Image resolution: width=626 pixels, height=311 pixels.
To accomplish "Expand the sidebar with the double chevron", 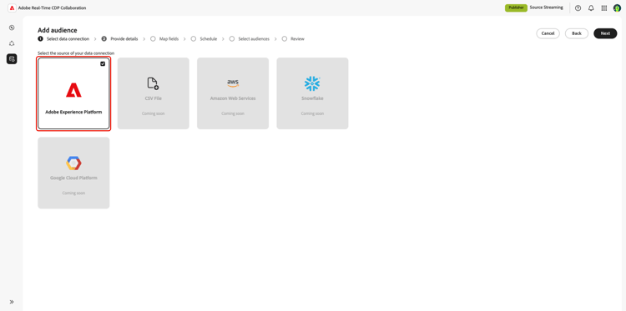I will click(x=12, y=302).
